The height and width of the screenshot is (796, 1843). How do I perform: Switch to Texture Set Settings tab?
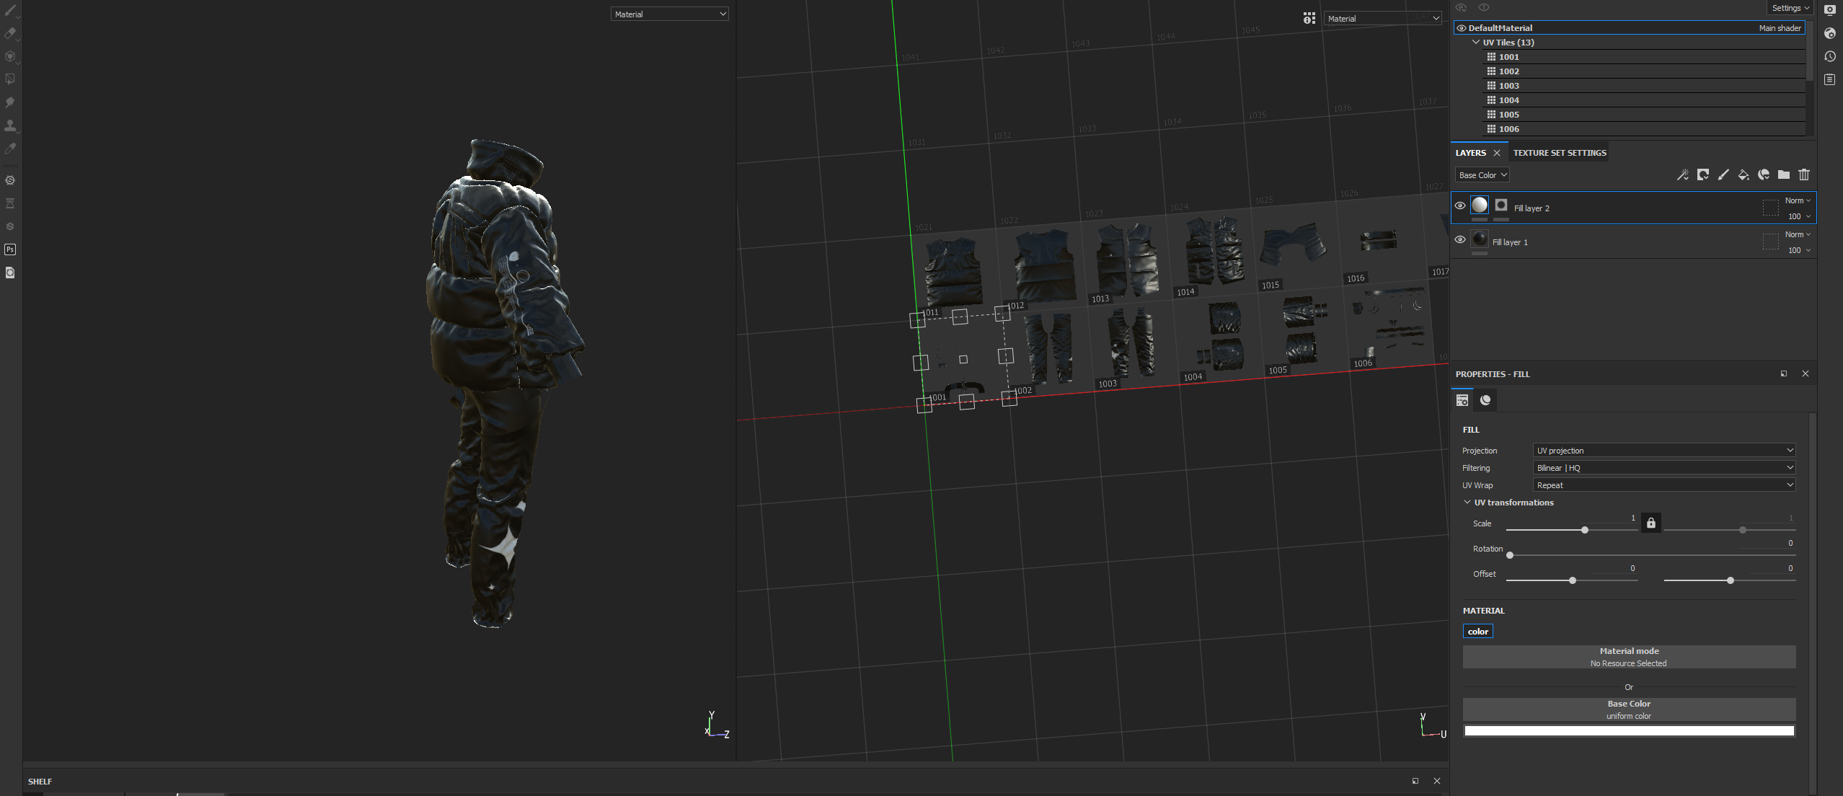pos(1559,153)
